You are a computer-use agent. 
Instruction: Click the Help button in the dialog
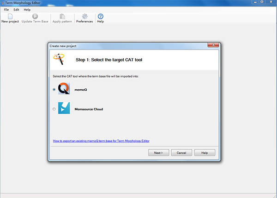click(205, 153)
